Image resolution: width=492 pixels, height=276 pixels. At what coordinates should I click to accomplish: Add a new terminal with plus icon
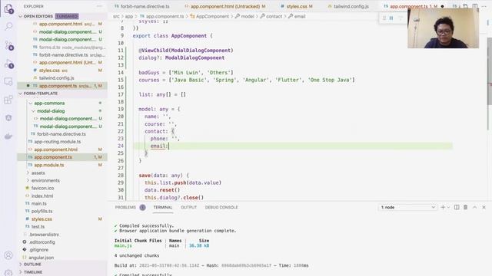pyautogui.click(x=443, y=207)
